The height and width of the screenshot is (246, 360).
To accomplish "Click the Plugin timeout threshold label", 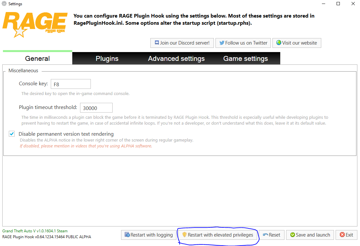I will (x=48, y=107).
